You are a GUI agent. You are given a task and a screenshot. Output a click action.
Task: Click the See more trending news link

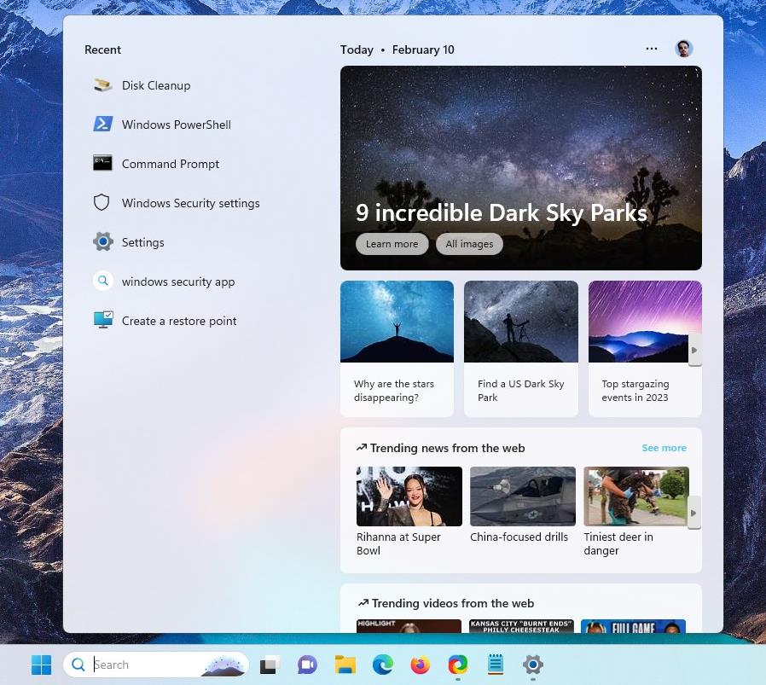[664, 448]
